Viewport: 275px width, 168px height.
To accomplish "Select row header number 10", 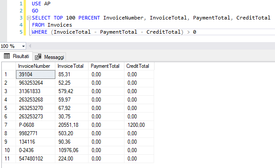I will (x=9, y=150).
